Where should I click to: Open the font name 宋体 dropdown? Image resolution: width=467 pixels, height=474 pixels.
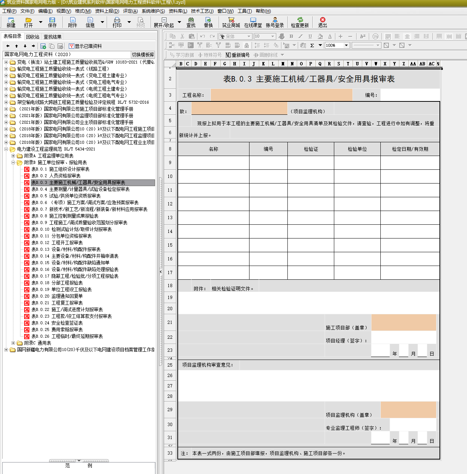[x=249, y=36]
